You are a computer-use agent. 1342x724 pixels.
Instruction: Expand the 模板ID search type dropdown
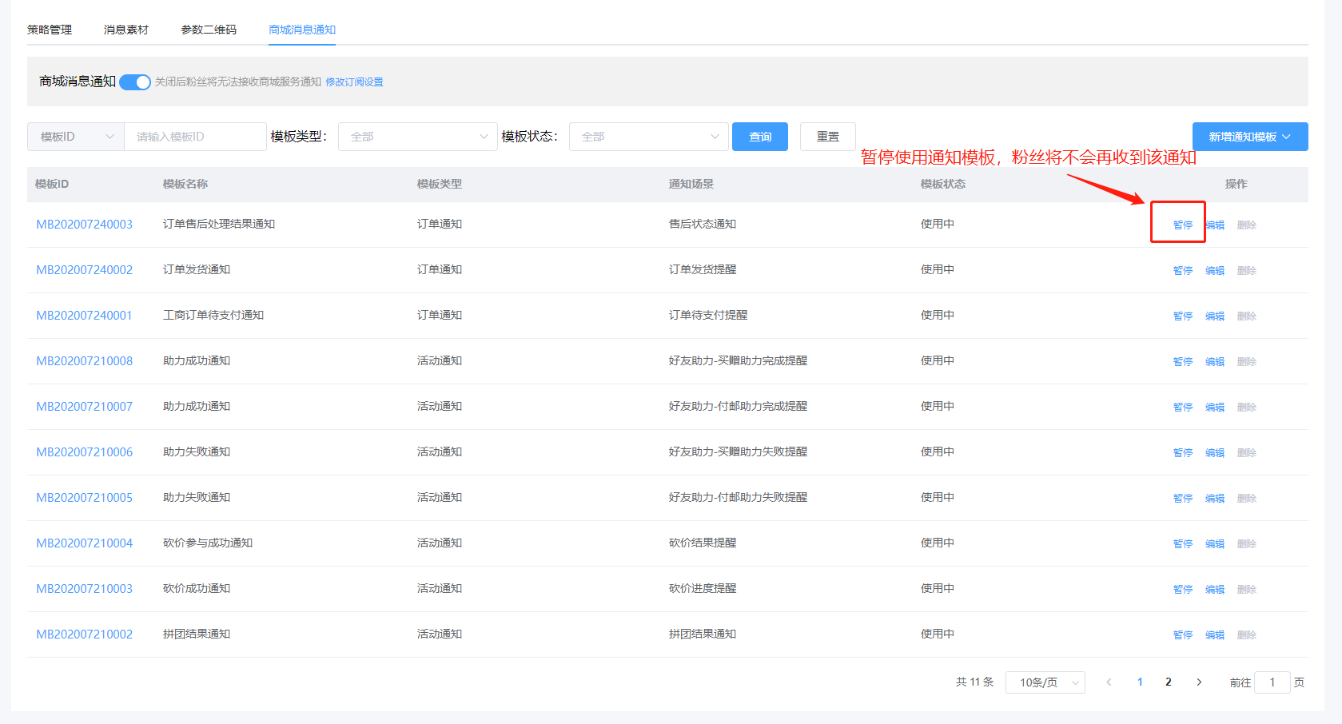click(x=76, y=137)
